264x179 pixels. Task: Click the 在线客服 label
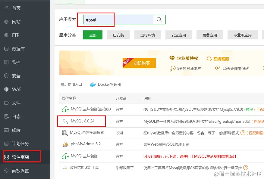coord(221,59)
